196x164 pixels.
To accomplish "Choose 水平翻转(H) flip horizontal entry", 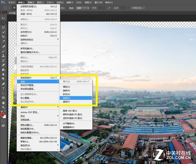I will pyautogui.click(x=76, y=124).
